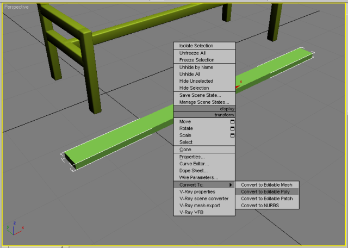Screen dimensions: 348x248
Task: Click the XYZ axis tripod indicator
Action: coord(15,228)
